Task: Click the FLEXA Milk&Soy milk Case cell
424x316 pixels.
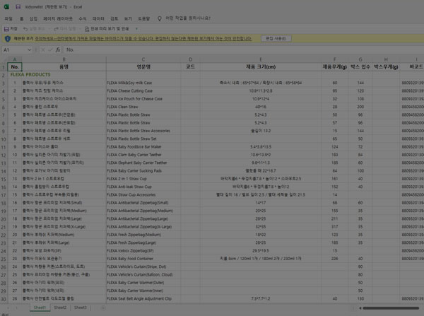Action: point(143,83)
